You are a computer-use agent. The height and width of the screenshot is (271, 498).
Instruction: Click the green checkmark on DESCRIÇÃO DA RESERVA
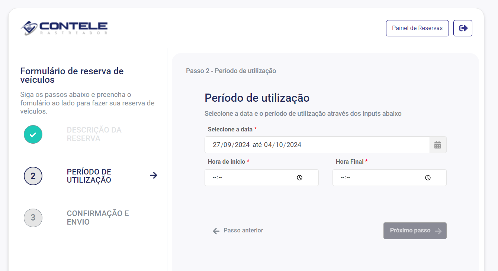click(x=33, y=134)
